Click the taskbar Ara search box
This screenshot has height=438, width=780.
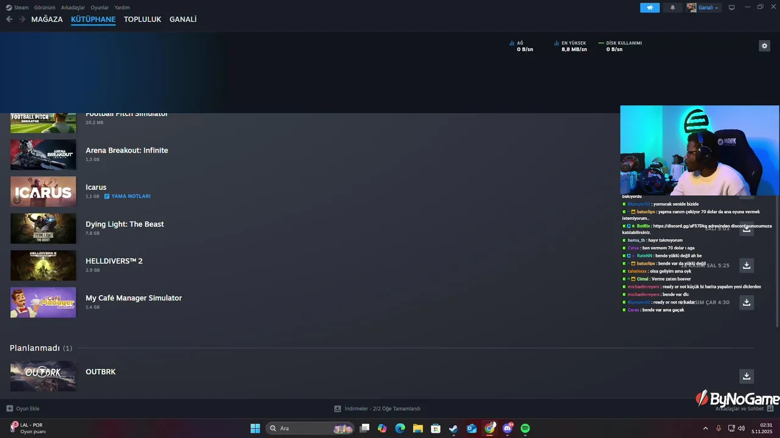click(310, 428)
